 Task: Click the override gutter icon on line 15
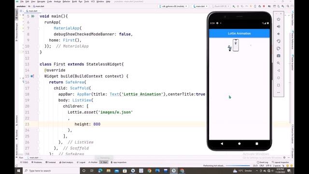click(x=32, y=76)
